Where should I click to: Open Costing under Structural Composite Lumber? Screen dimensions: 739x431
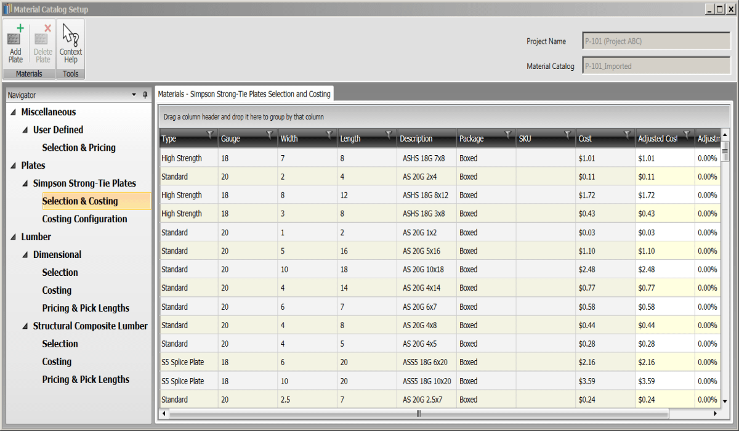coord(57,362)
